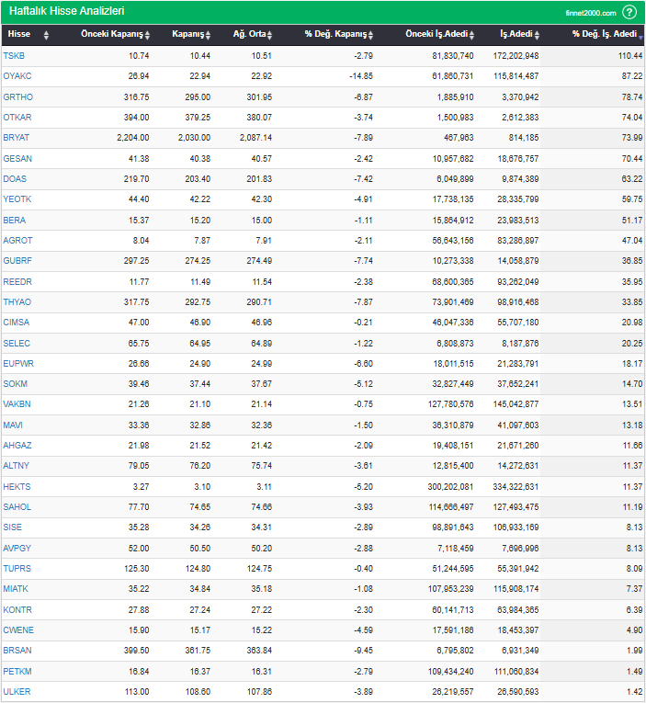Viewport: 646px width, 703px height.
Task: Open the SISE stock link
Action: click(x=13, y=527)
